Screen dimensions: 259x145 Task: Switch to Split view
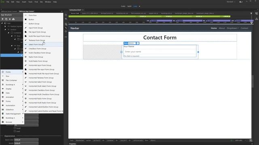click(129, 6)
